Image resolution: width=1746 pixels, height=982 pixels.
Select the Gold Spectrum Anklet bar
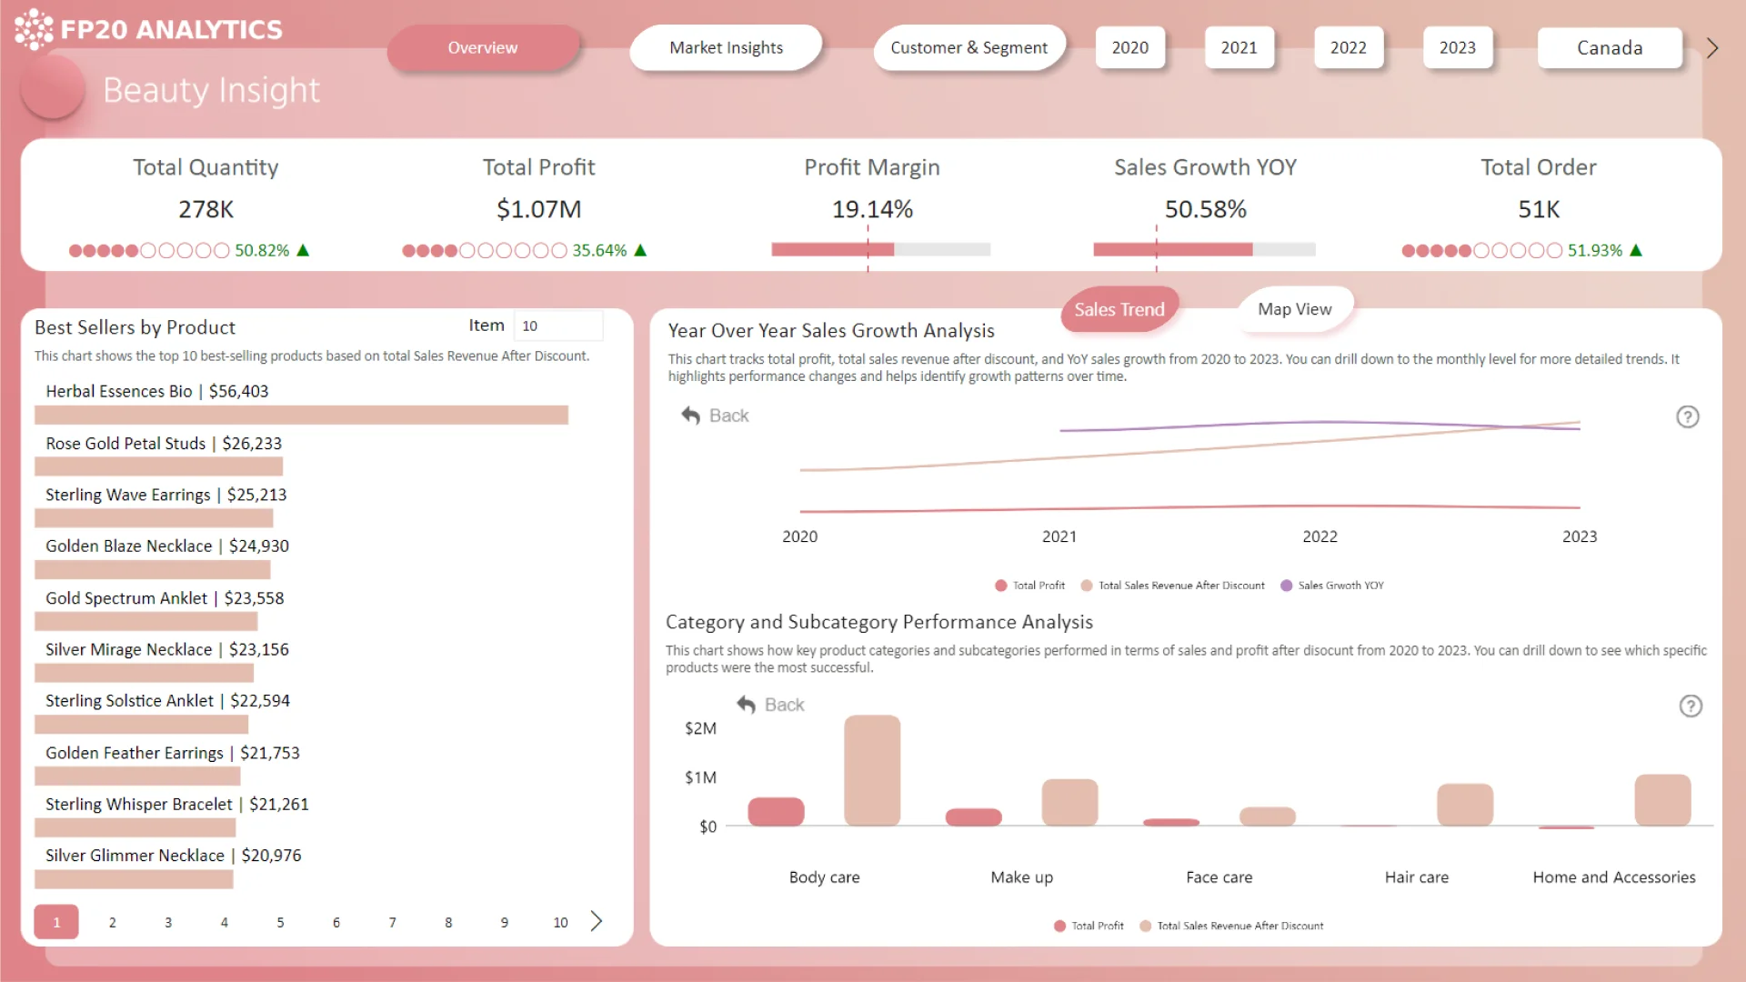click(145, 621)
